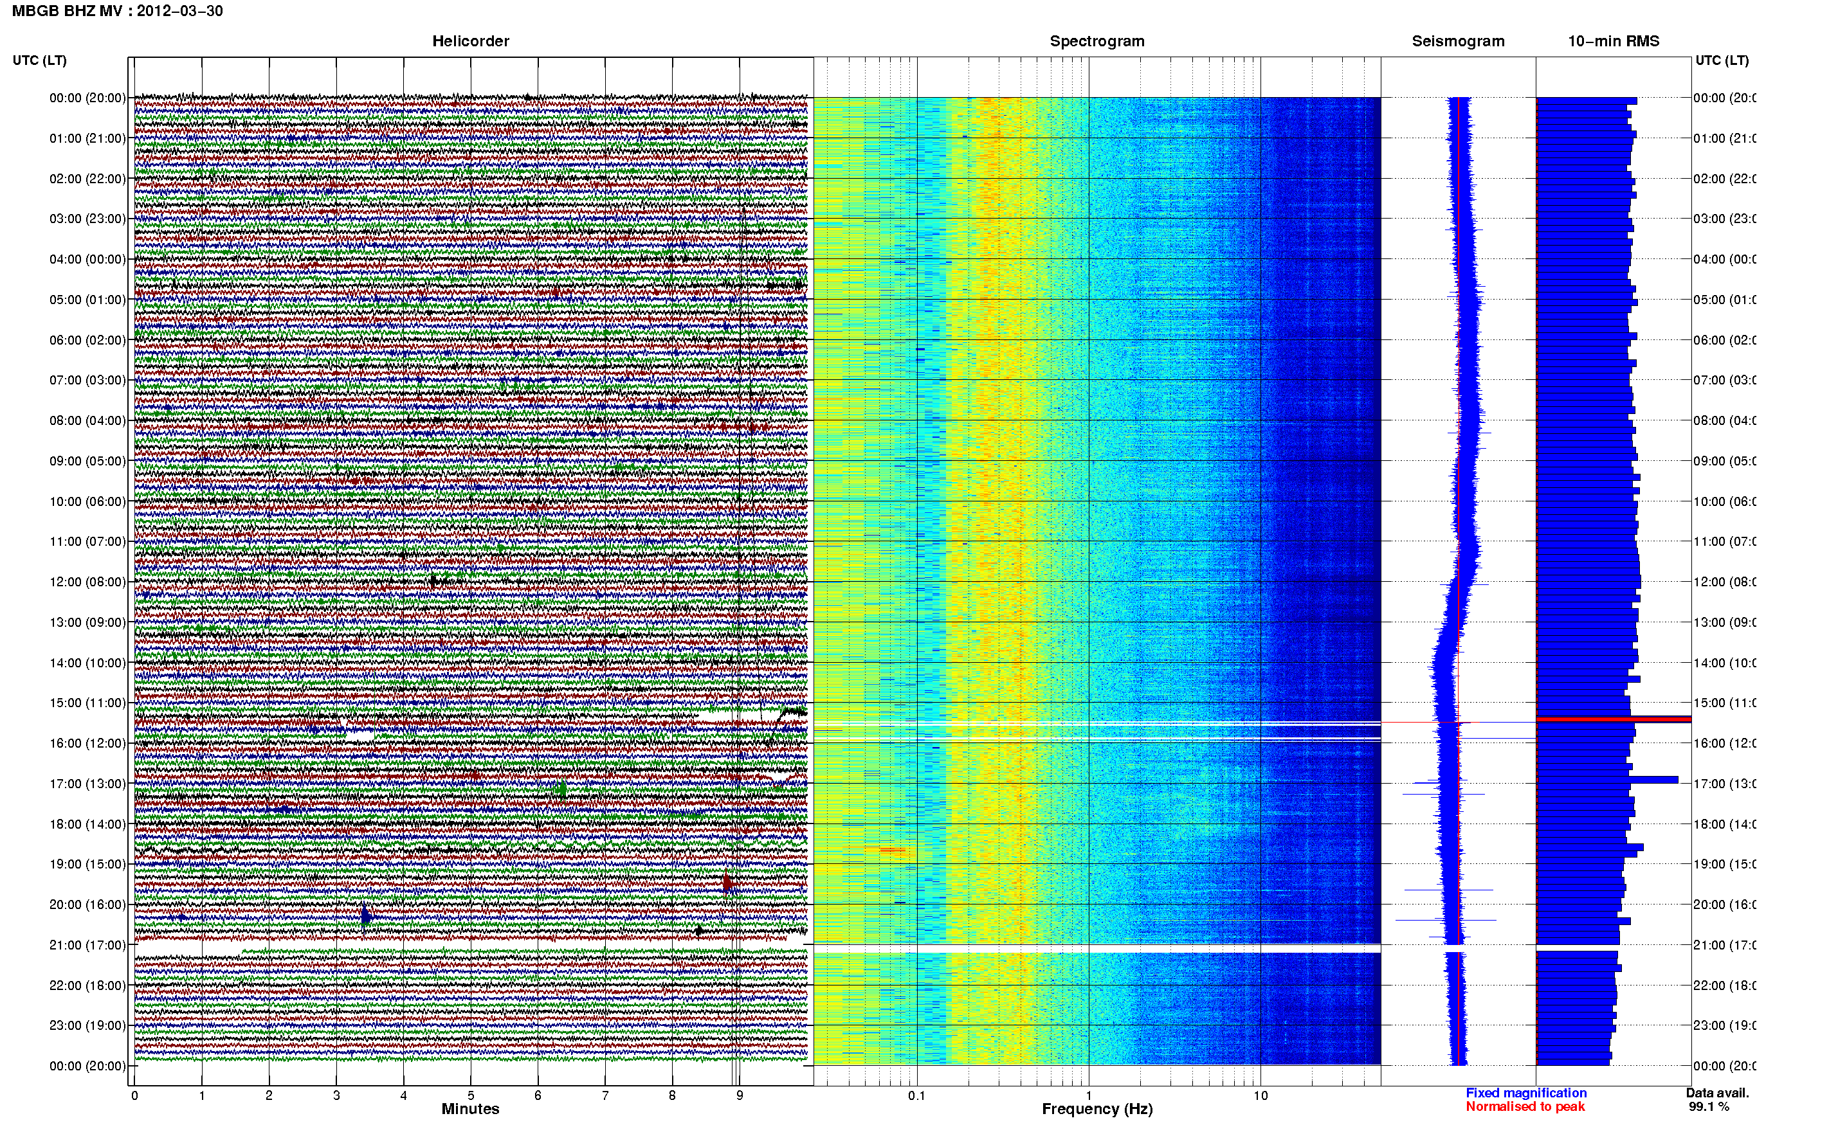The width and height of the screenshot is (1829, 1143).
Task: Select the "16:00 (12:00)" Helicorder time label
Action: coord(87,743)
